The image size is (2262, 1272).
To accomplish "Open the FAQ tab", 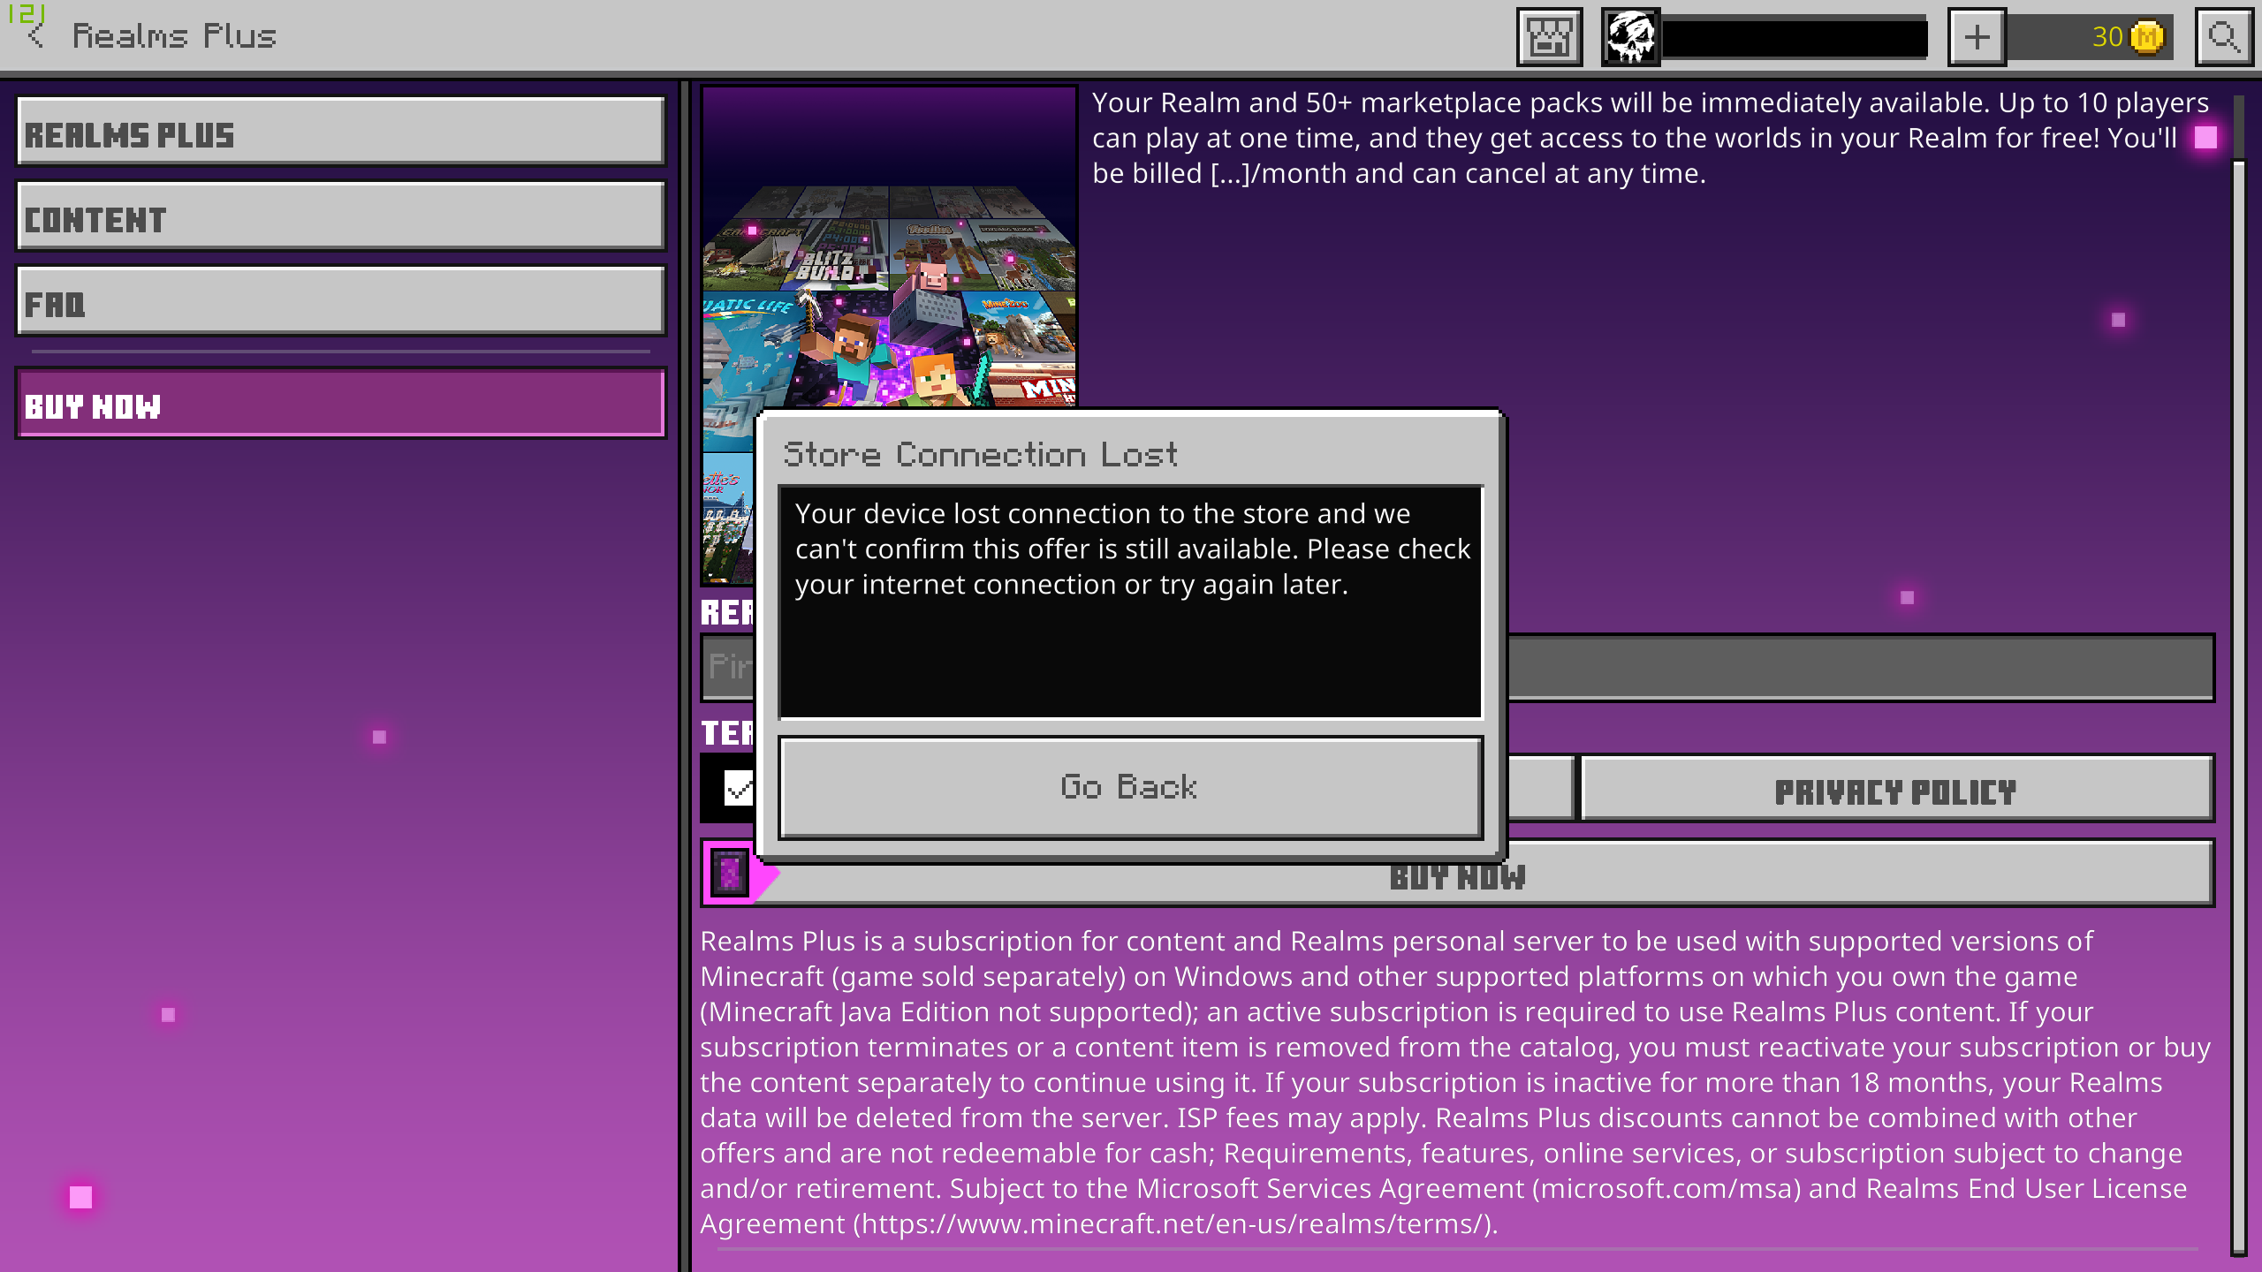I will (x=340, y=302).
